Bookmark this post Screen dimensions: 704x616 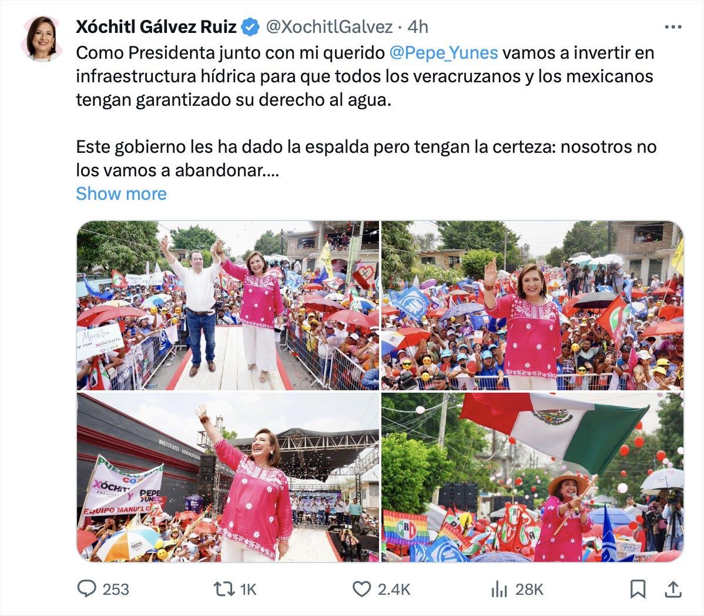click(638, 589)
